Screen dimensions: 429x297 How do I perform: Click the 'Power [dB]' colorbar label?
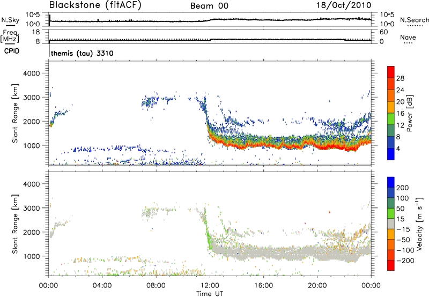tap(409, 113)
